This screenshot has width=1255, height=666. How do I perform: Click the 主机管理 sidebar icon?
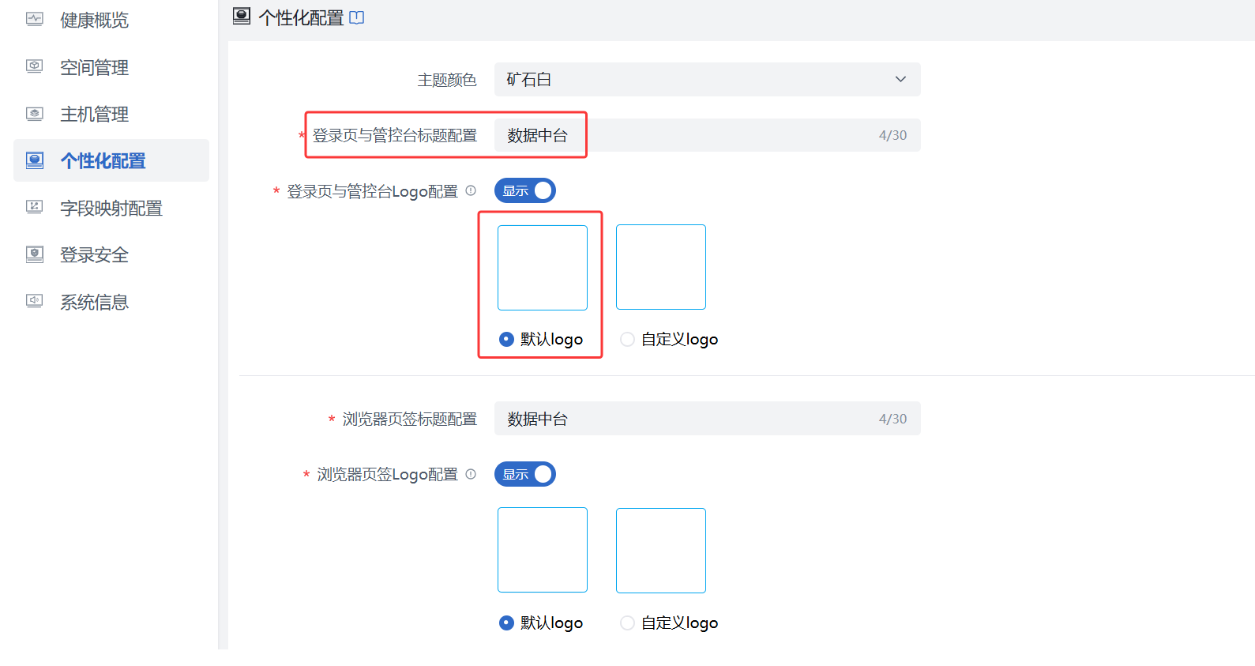[35, 114]
